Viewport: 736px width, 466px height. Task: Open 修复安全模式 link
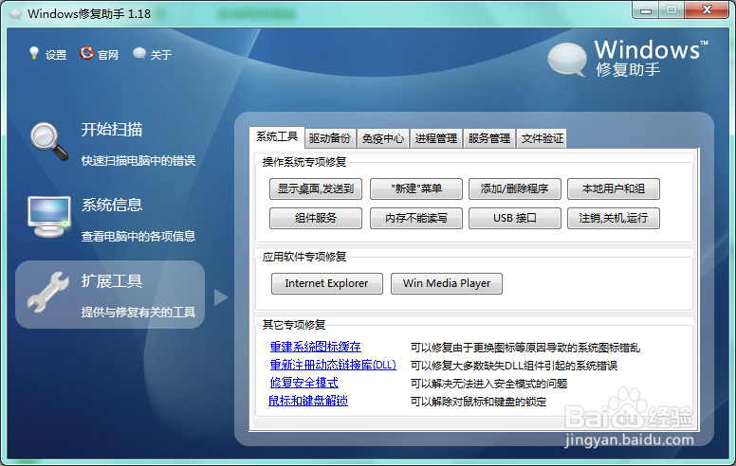click(304, 383)
